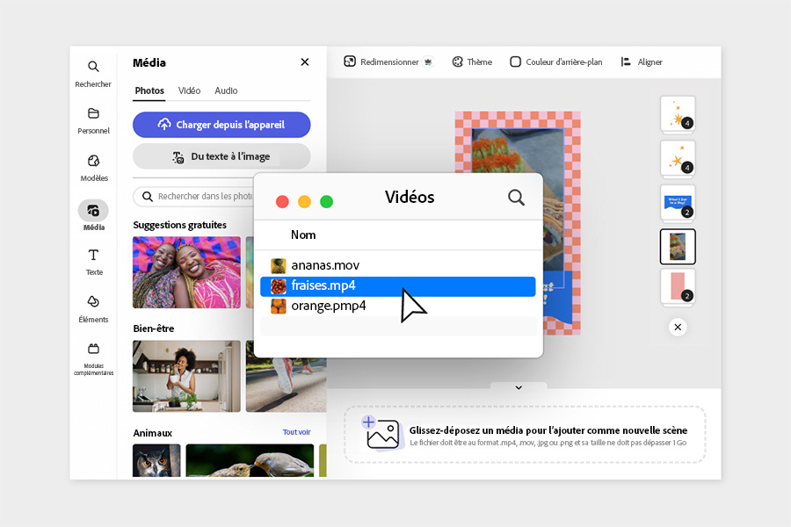The width and height of the screenshot is (791, 527).
Task: Select the two smiling women photo
Action: 186,272
